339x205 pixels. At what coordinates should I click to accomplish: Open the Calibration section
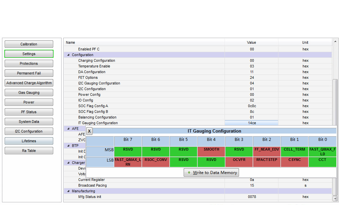pyautogui.click(x=29, y=44)
